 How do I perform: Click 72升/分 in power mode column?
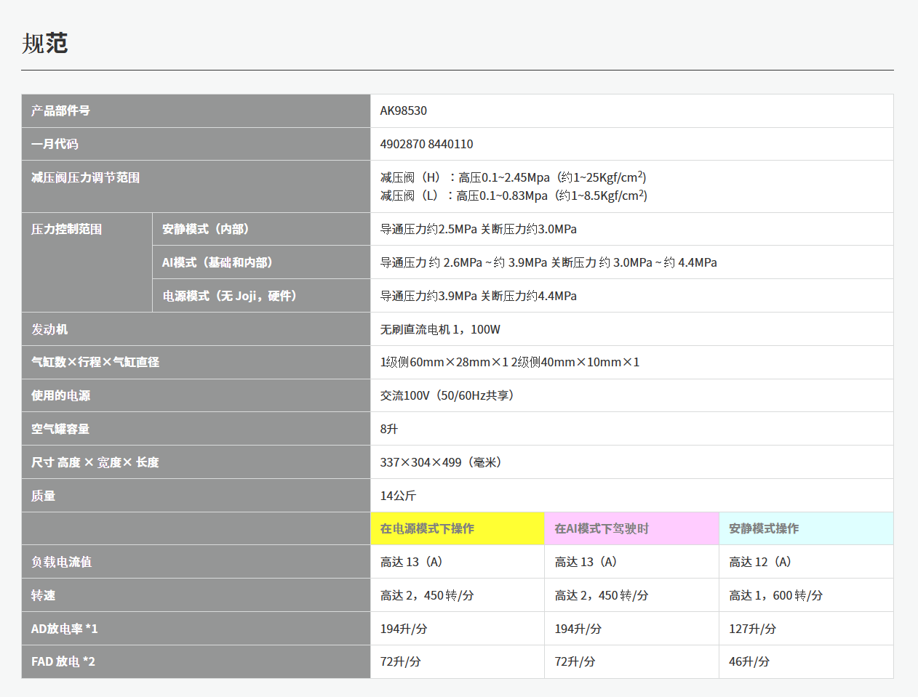pos(400,661)
